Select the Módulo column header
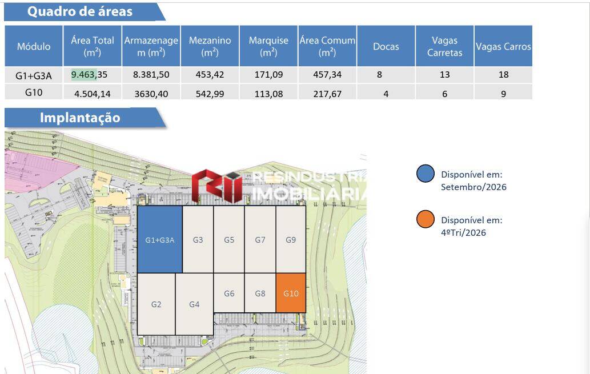Image resolution: width=590 pixels, height=374 pixels. (x=34, y=46)
